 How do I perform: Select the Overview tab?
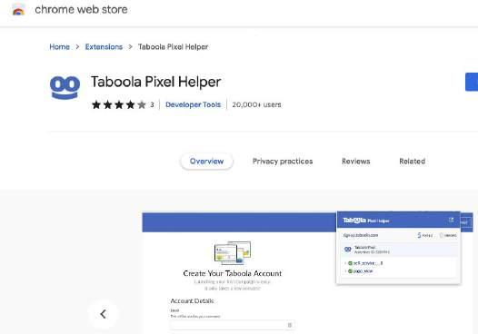coord(206,162)
